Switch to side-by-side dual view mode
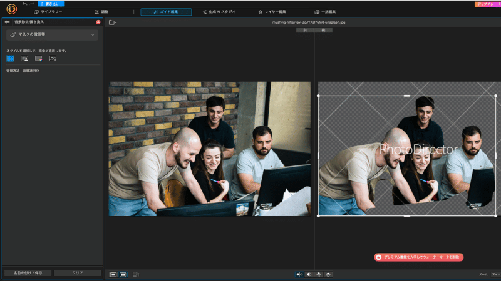The height and width of the screenshot is (281, 501). coord(123,274)
